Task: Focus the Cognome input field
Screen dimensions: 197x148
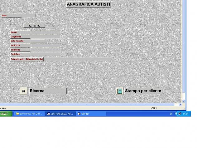Action: pyautogui.click(x=46, y=37)
